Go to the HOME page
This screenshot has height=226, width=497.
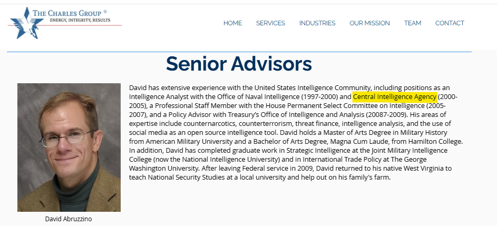[x=232, y=23]
